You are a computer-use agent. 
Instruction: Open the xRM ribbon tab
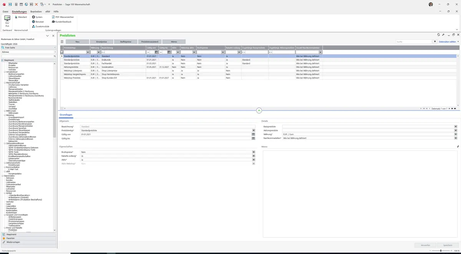(x=48, y=12)
